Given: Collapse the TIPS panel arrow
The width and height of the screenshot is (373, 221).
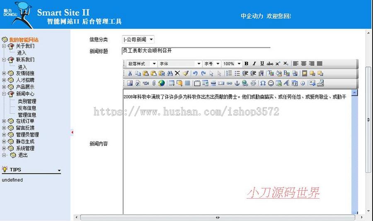Looking at the screenshot, I should pos(59,171).
